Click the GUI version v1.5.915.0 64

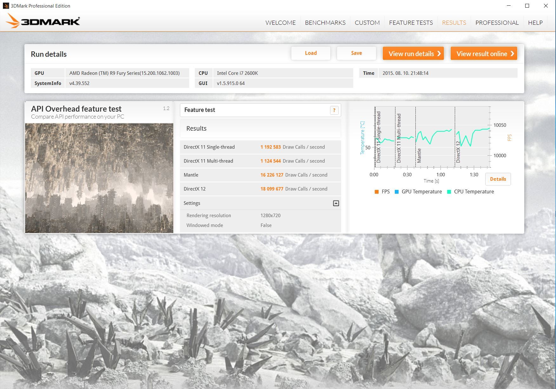point(231,83)
